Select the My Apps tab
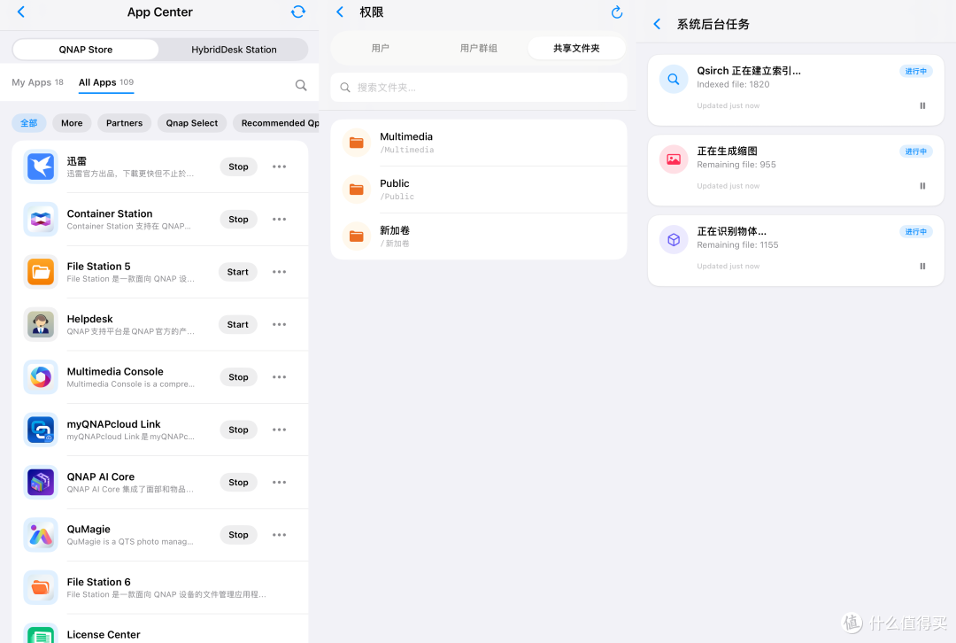 coord(38,82)
